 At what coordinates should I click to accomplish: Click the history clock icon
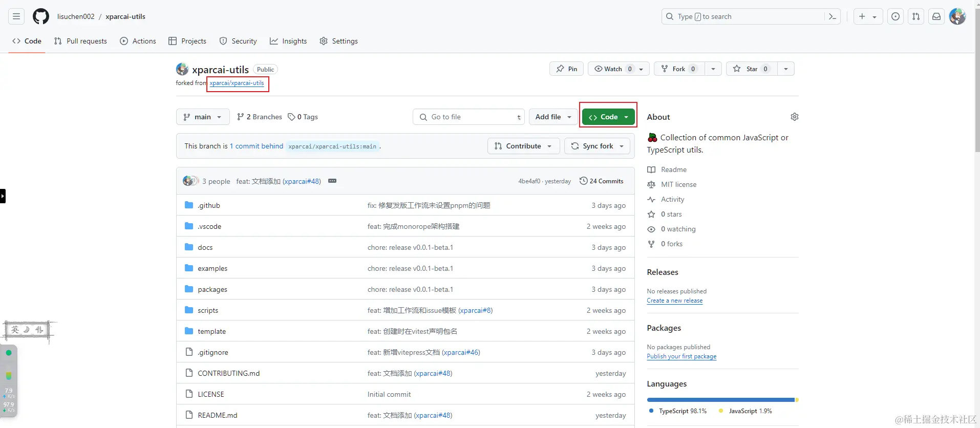[583, 181]
